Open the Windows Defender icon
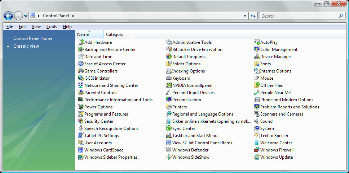This screenshot has width=349, height=173. point(169,150)
